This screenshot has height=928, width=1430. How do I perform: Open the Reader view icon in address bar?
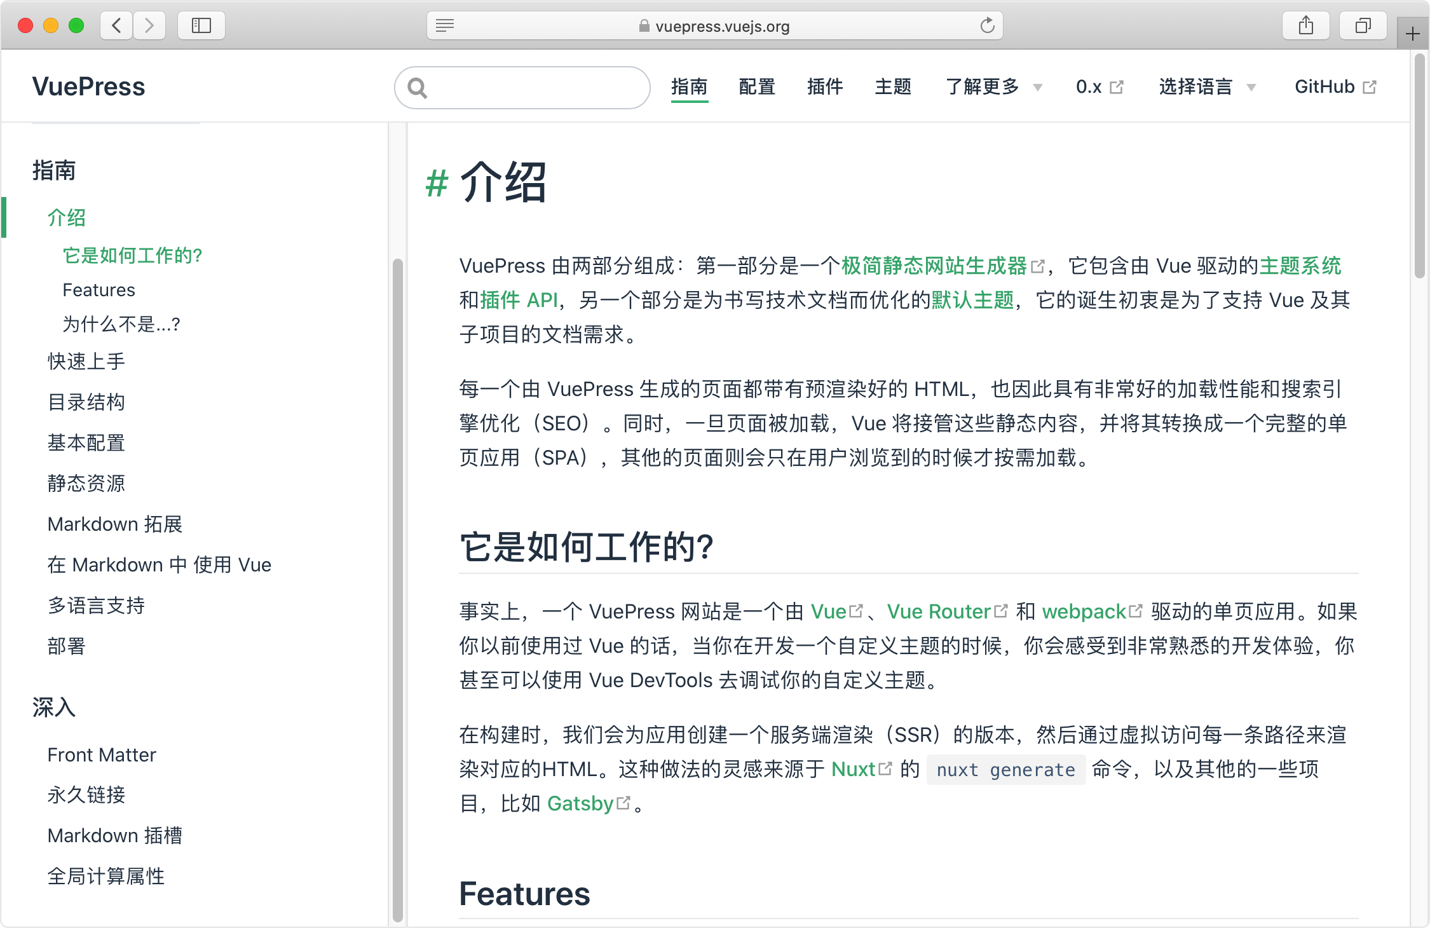[x=445, y=25]
